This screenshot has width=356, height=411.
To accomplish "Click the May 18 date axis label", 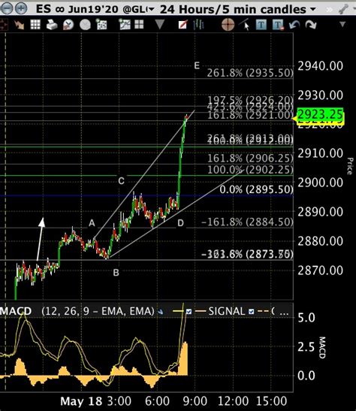I will coord(81,401).
